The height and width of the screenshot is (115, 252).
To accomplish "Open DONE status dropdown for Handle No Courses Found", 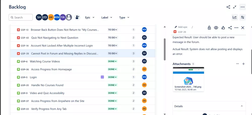I will point(112,85).
